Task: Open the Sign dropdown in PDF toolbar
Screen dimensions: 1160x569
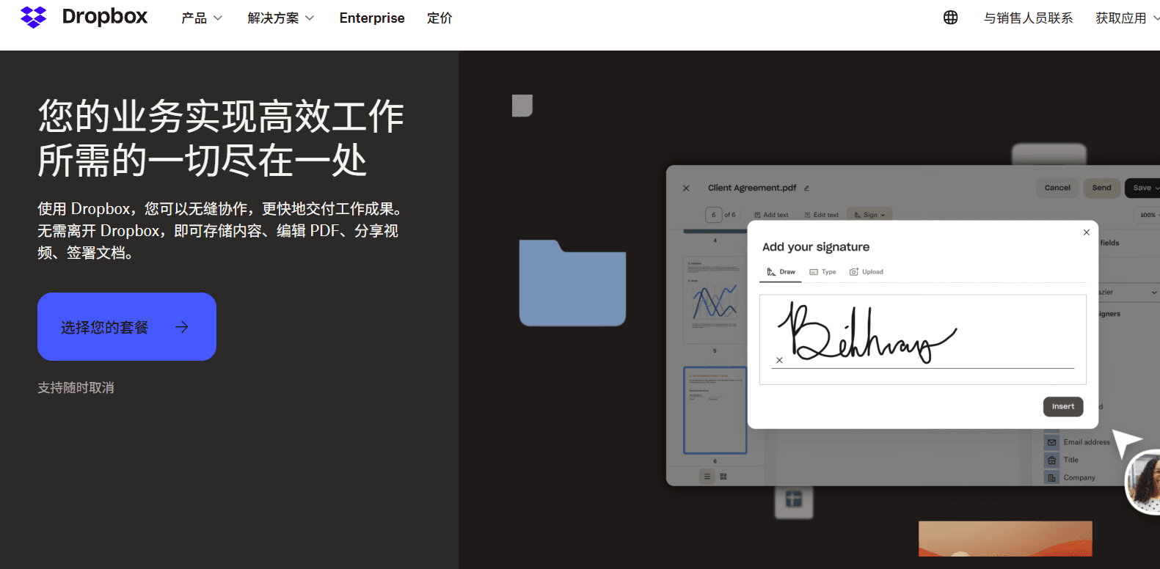Action: point(869,215)
